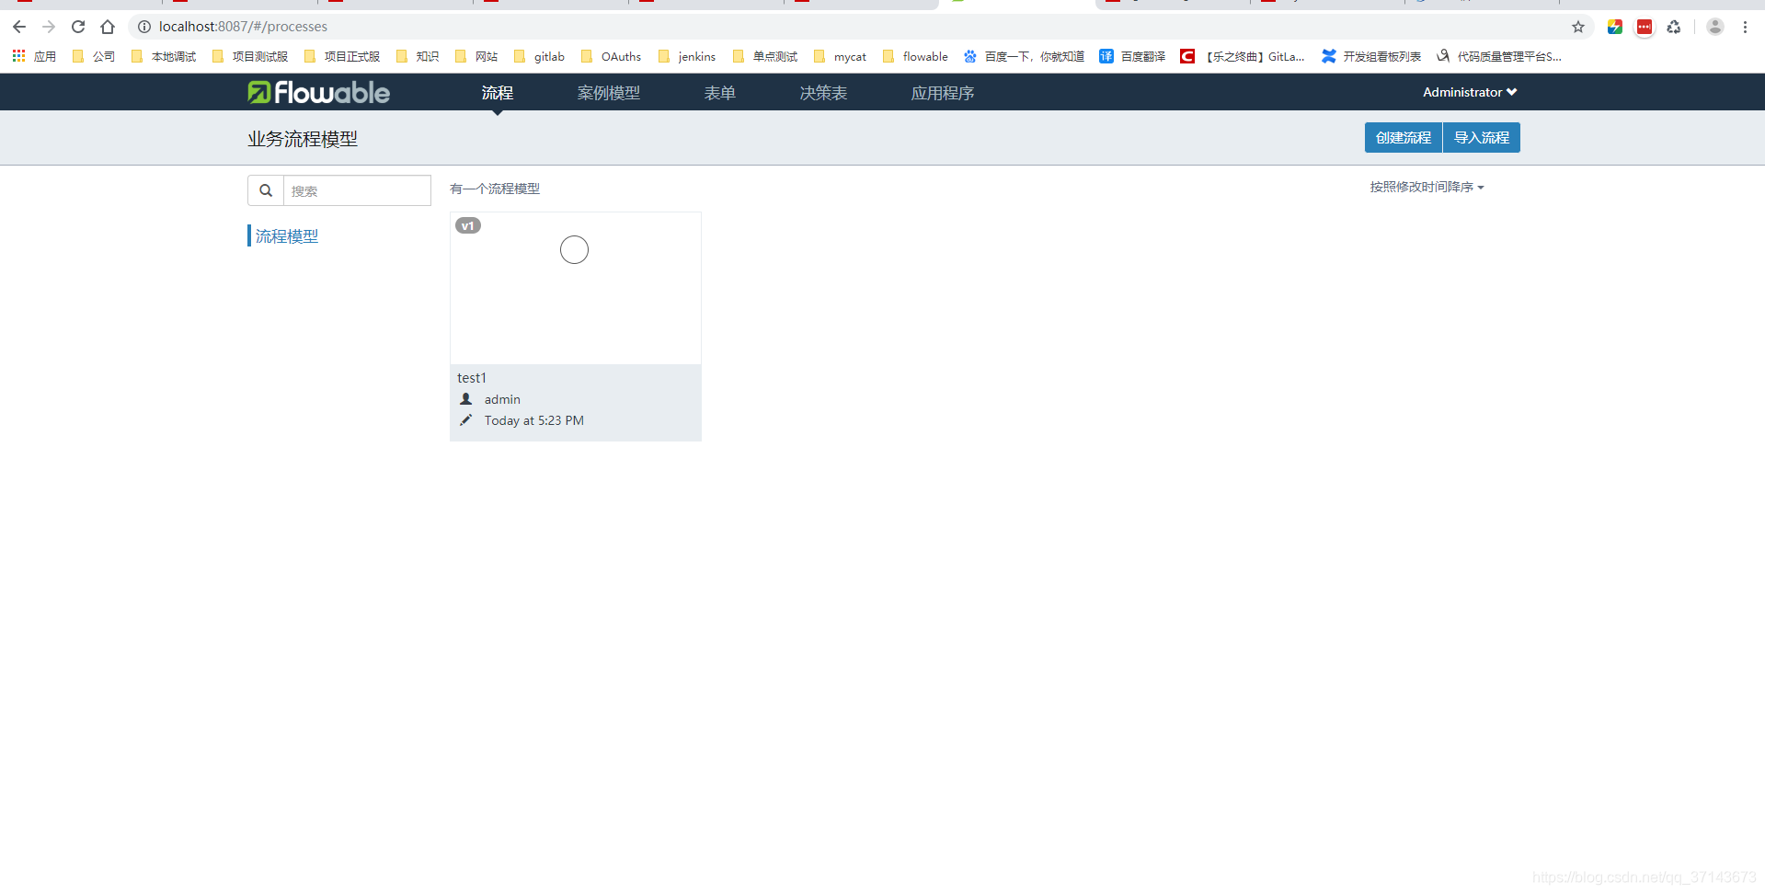Open the jenkins bookmark folder

pyautogui.click(x=687, y=56)
